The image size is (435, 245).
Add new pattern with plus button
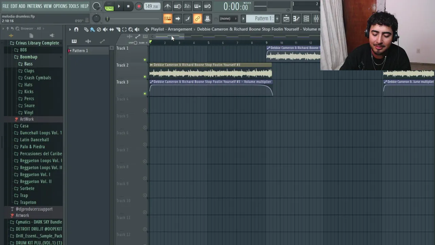click(x=277, y=18)
